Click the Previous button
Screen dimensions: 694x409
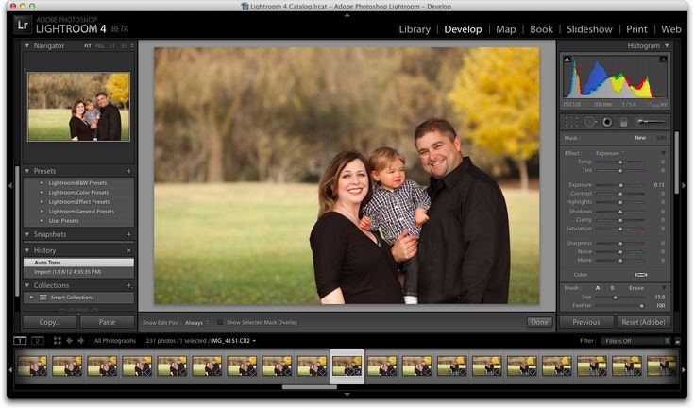coord(586,322)
